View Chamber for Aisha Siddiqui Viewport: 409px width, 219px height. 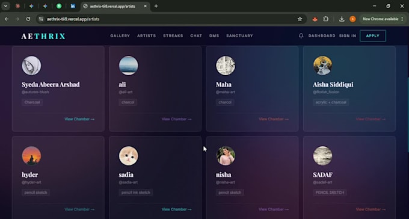coord(371,119)
